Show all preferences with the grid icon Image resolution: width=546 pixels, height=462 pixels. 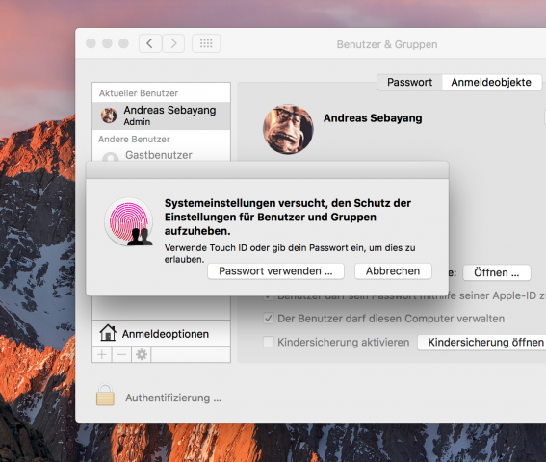206,43
